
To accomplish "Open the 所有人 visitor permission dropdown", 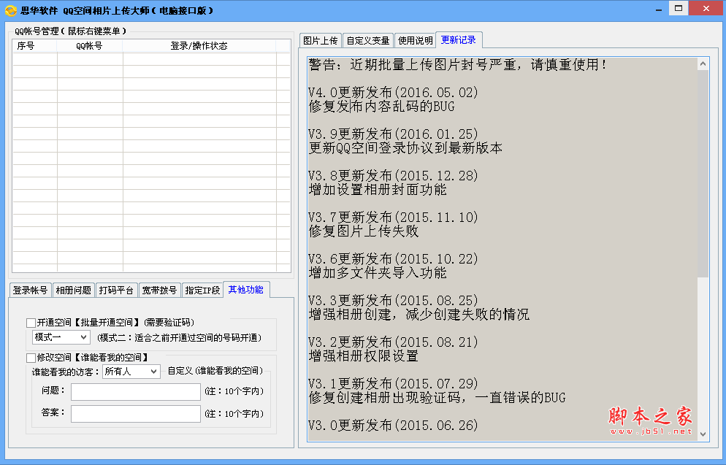I will click(x=131, y=371).
